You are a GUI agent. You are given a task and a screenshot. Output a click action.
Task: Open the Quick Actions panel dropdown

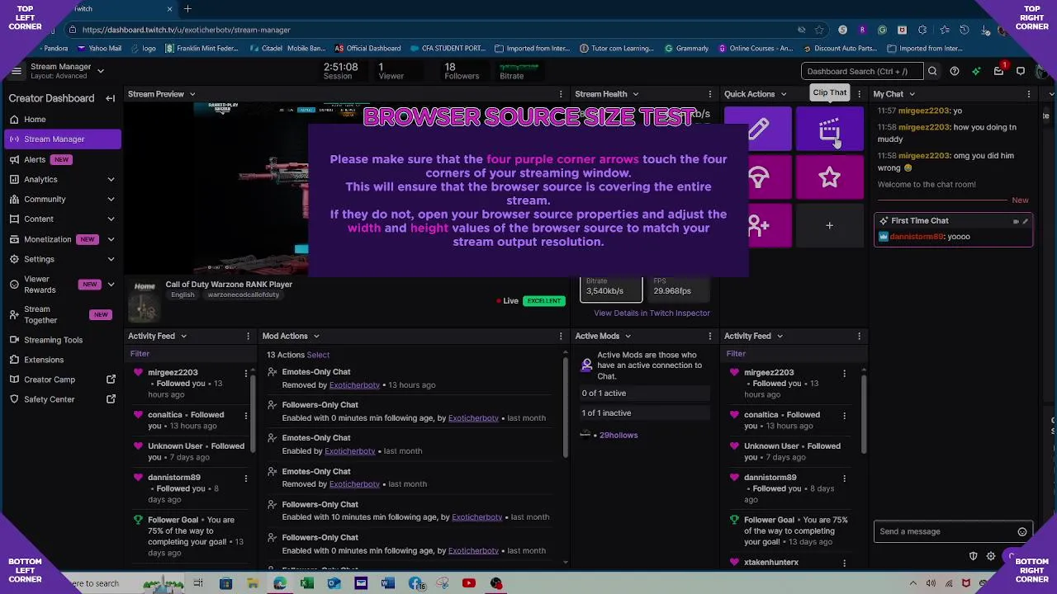coord(783,94)
